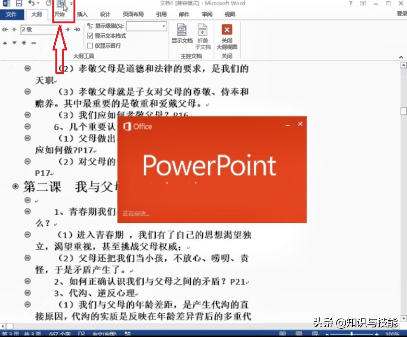Click the zoom slider in status bar
Image resolution: width=407 pixels, height=337 pixels.
click(x=352, y=334)
